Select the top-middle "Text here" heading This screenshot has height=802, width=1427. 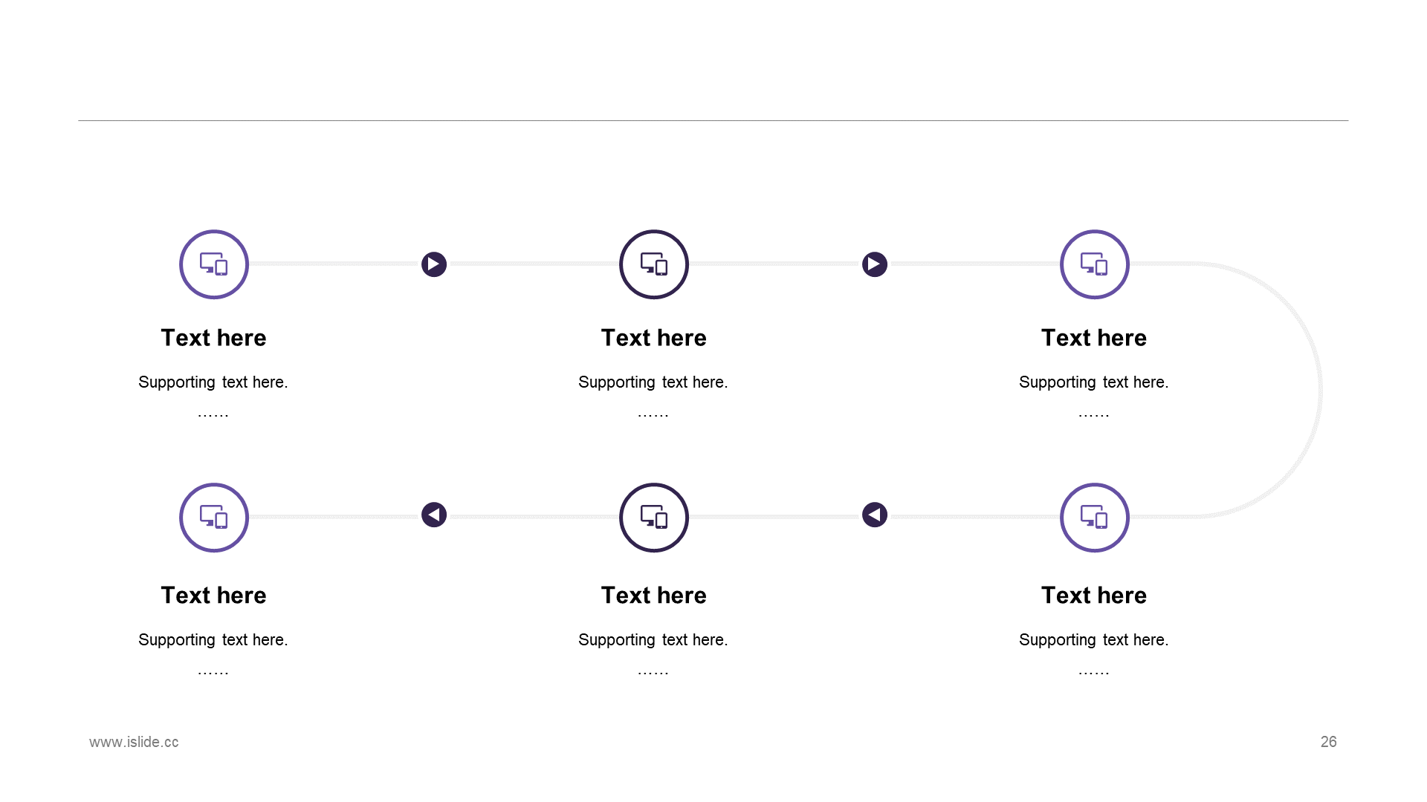(x=654, y=338)
